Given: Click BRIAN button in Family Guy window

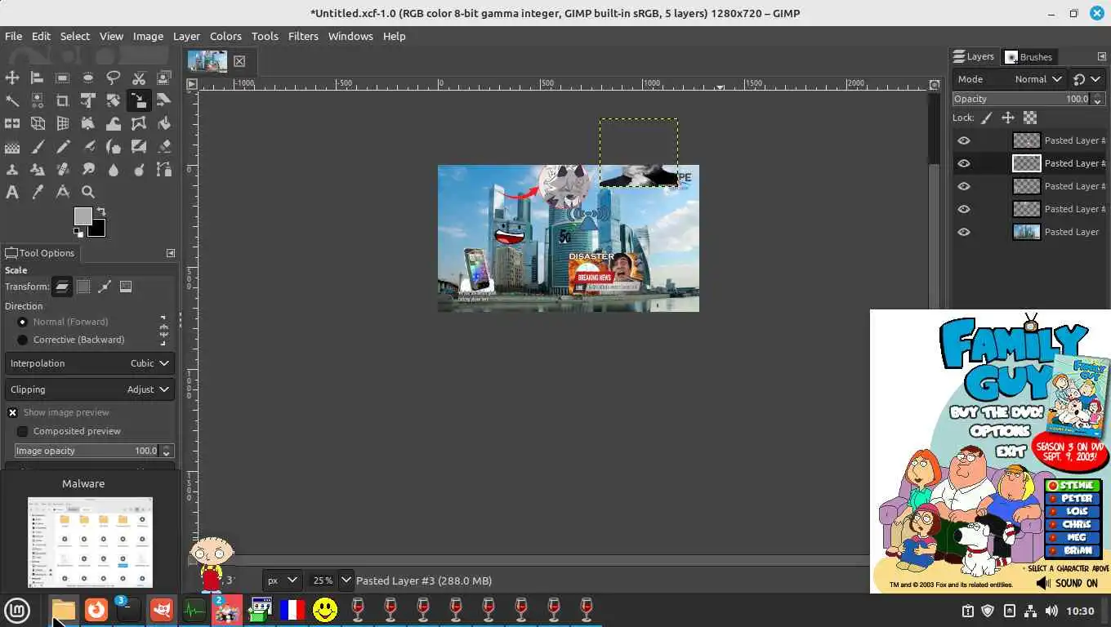Looking at the screenshot, I should (1073, 550).
